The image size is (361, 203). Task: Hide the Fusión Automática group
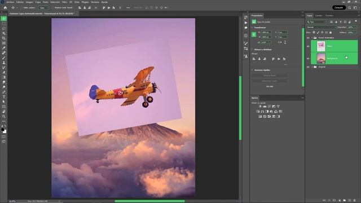(308, 38)
